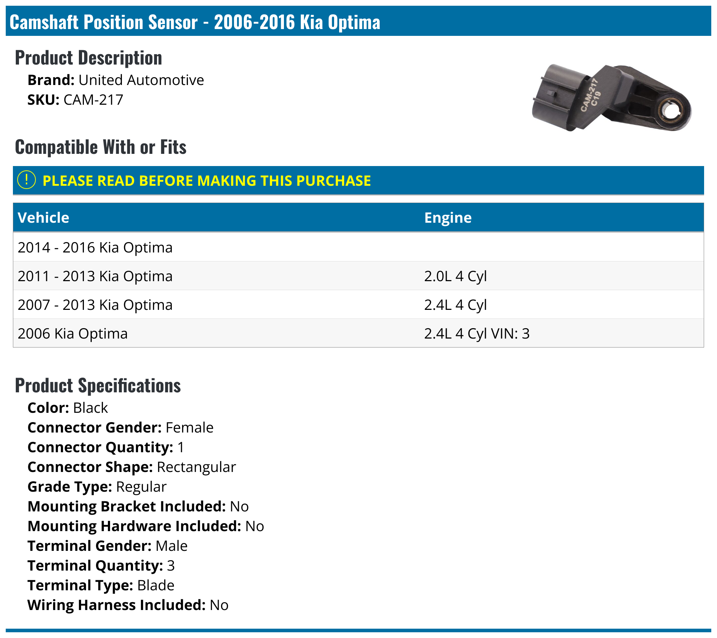Viewport: 717px width, 638px height.
Task: Click the Camshaft Position Sensor page title
Action: click(195, 22)
